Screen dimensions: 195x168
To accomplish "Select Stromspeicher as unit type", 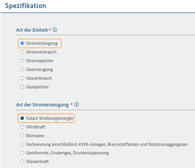I will tap(22, 61).
